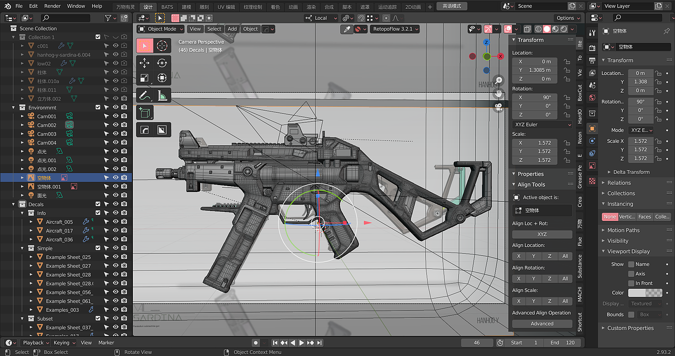The image size is (675, 356).
Task: Open the RetopoFlow 3.2.1 dropdown
Action: [395, 29]
